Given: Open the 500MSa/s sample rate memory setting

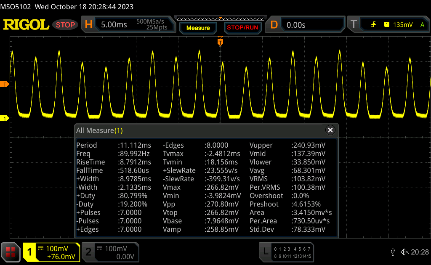Looking at the screenshot, I should [152, 24].
